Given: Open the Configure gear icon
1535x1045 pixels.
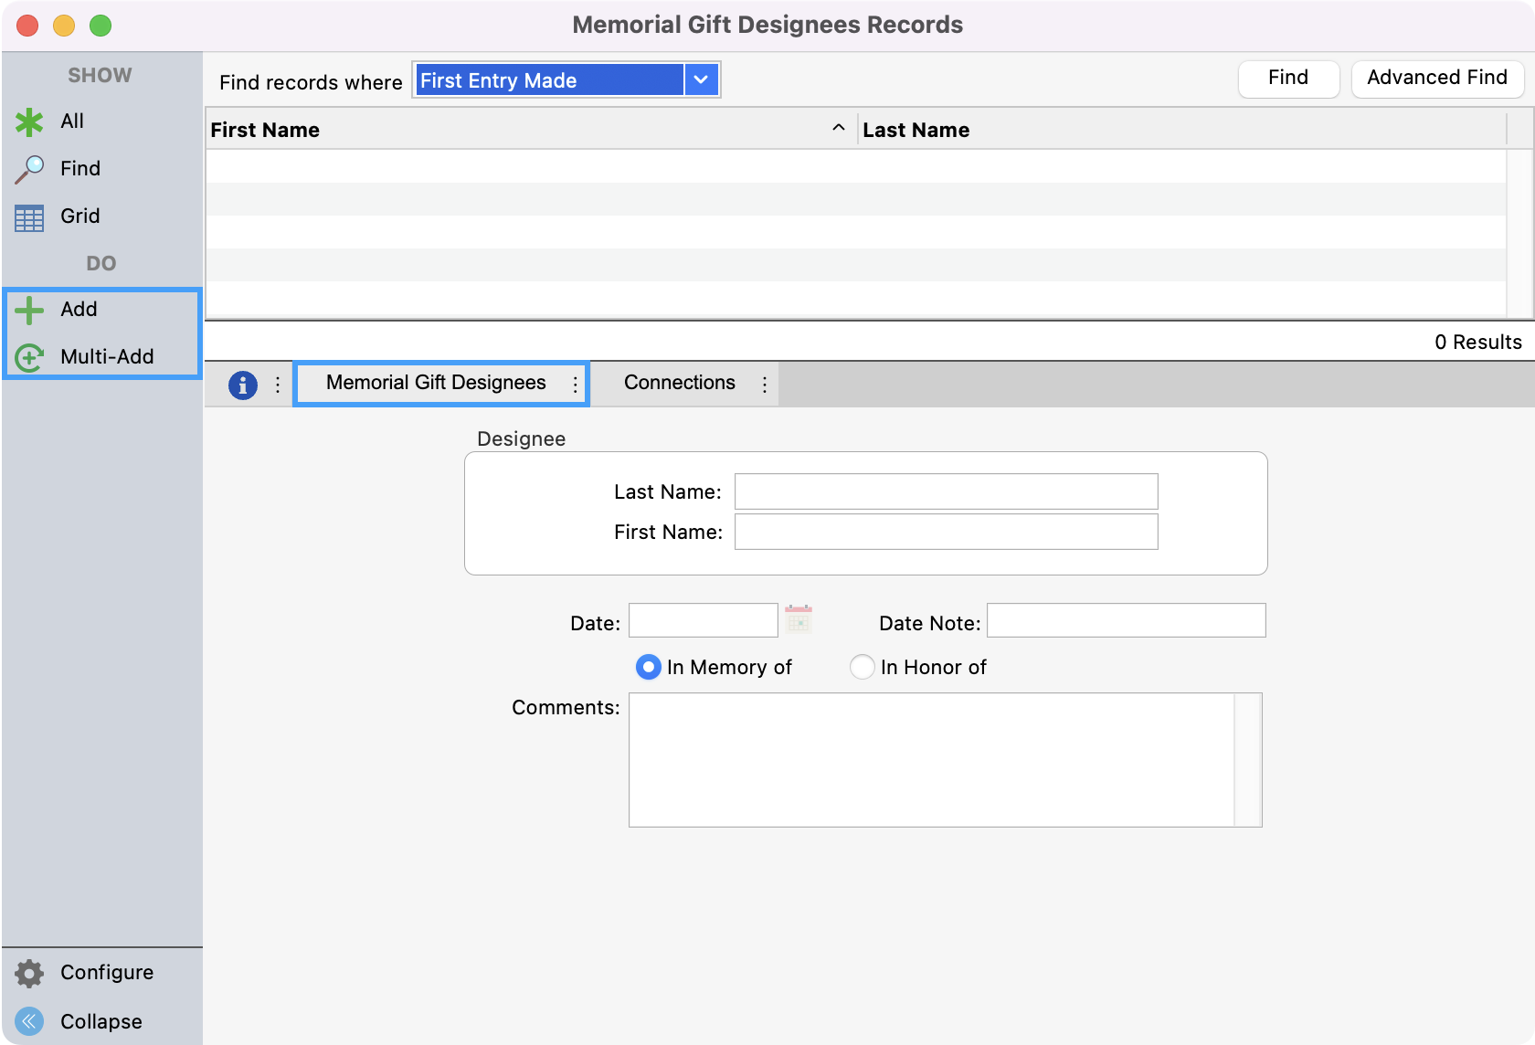Looking at the screenshot, I should pyautogui.click(x=29, y=973).
